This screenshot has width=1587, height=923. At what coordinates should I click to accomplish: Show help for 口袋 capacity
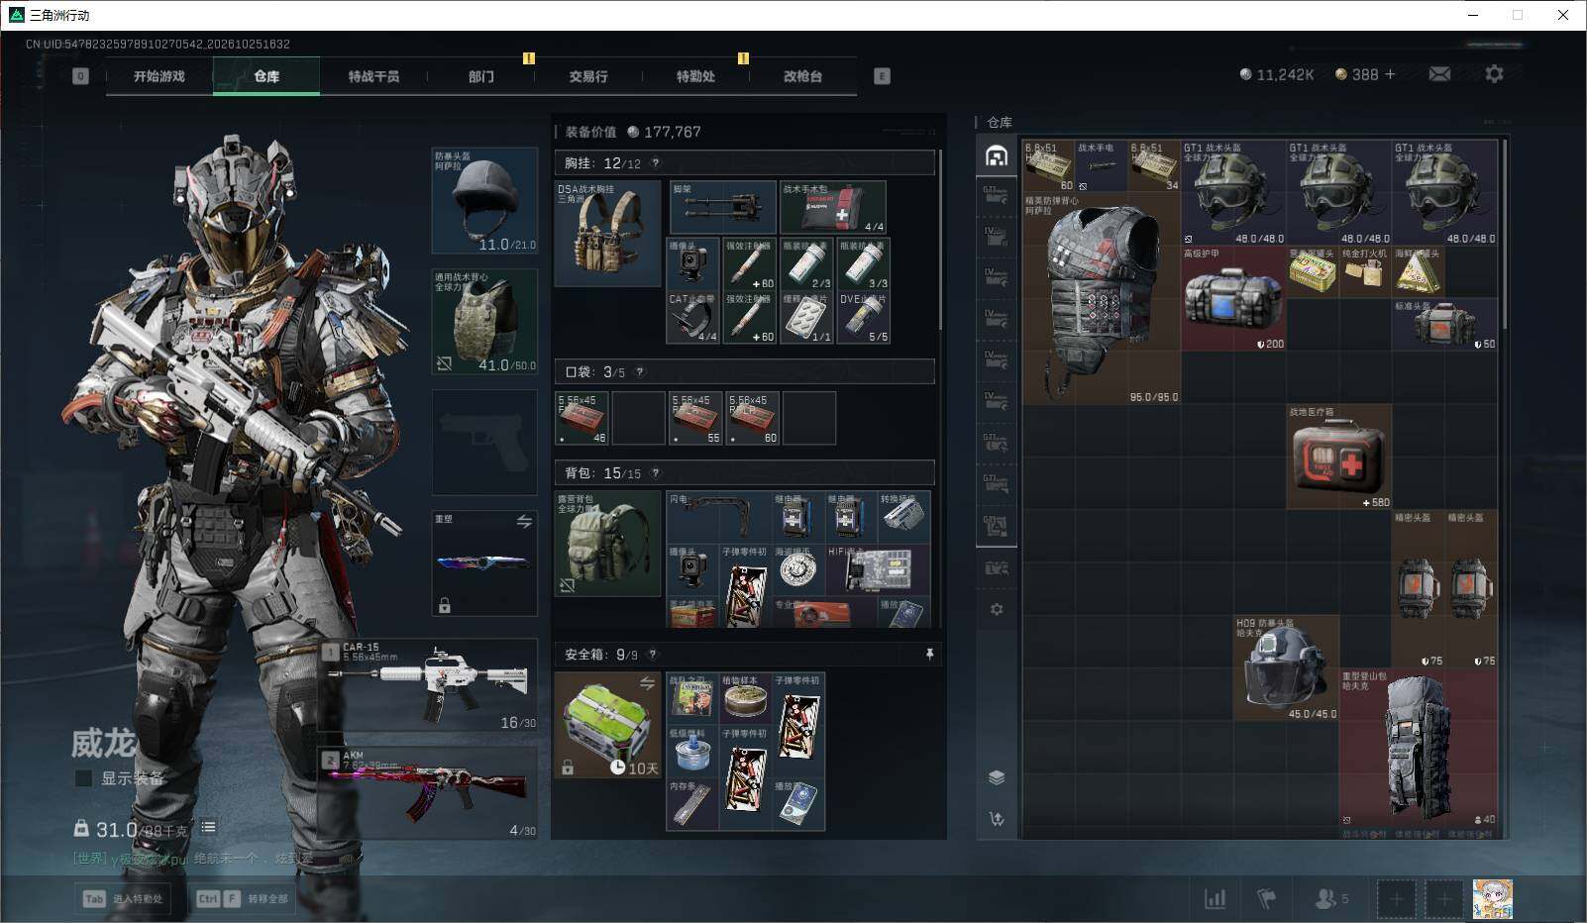(x=639, y=372)
